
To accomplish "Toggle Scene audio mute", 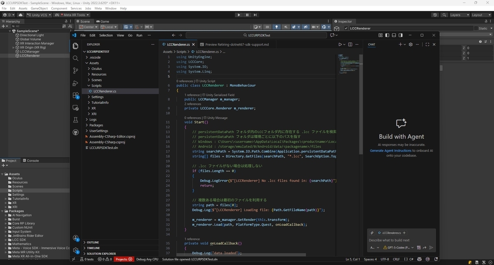I will point(287,27).
